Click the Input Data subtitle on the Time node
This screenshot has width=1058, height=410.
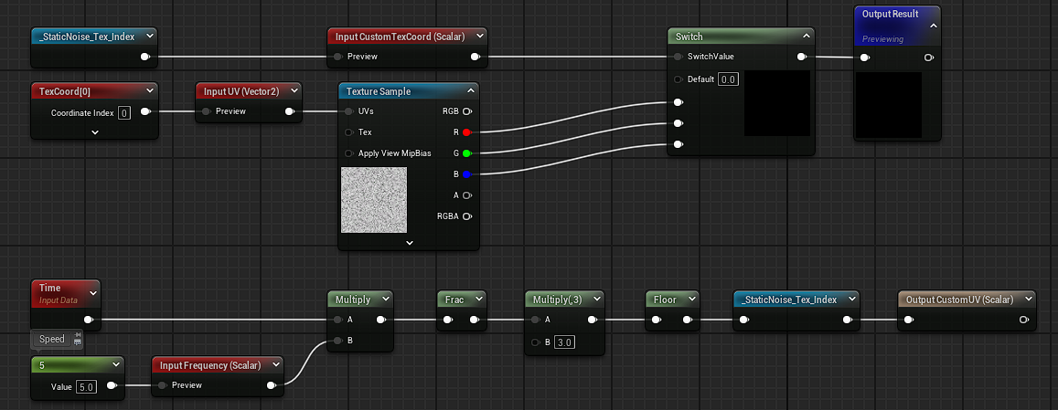point(58,300)
